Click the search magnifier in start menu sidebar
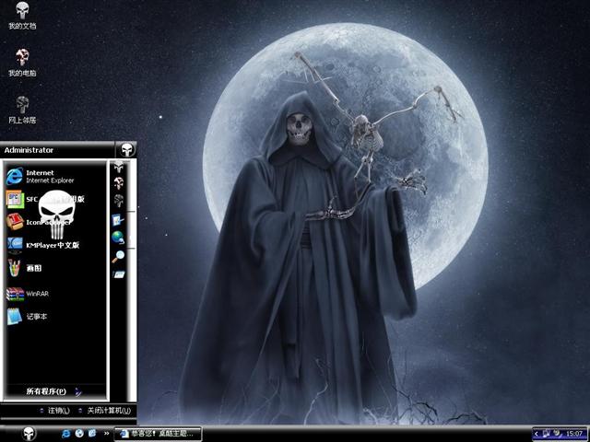 pos(119,256)
